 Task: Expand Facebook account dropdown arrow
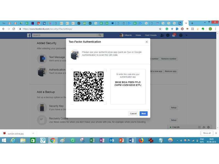tap(186, 35)
